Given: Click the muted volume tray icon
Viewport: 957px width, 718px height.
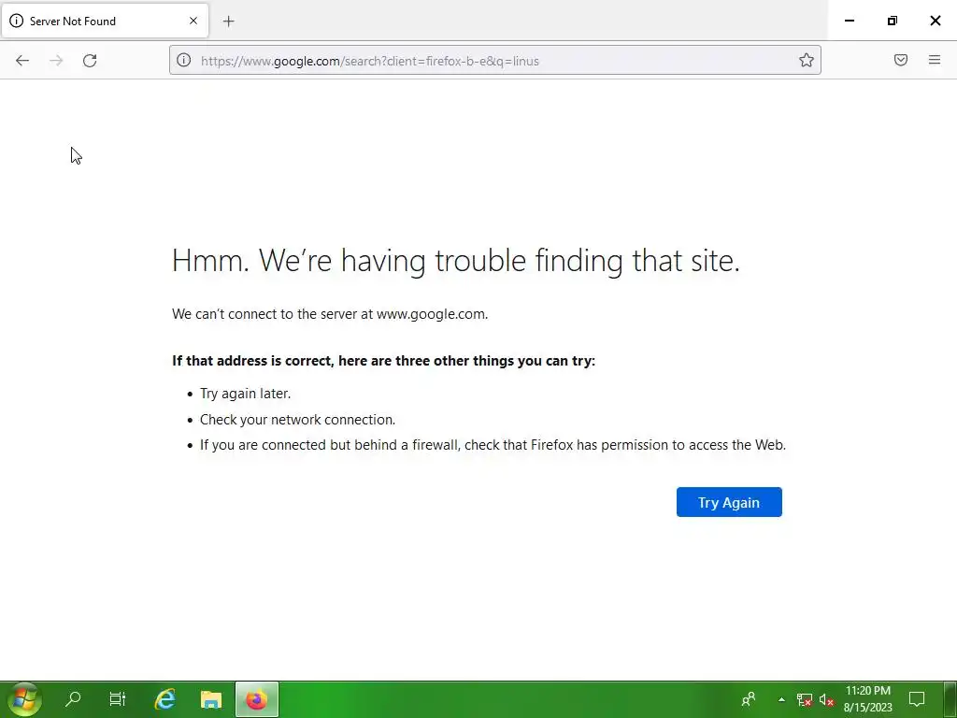Looking at the screenshot, I should 826,699.
